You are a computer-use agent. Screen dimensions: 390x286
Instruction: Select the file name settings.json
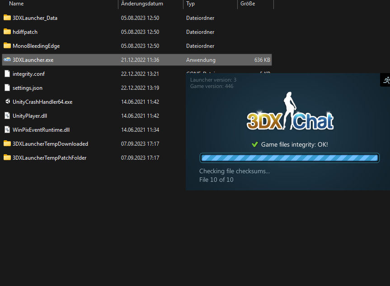[x=28, y=88]
